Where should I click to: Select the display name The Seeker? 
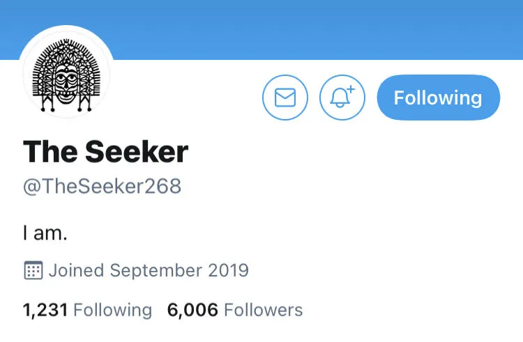(x=105, y=152)
